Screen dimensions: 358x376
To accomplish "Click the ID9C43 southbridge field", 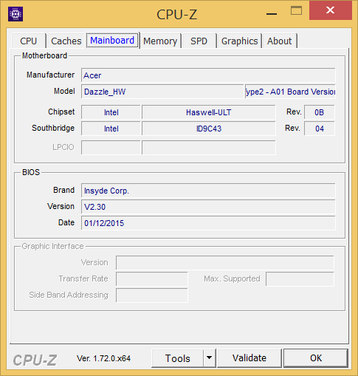I will pos(209,129).
